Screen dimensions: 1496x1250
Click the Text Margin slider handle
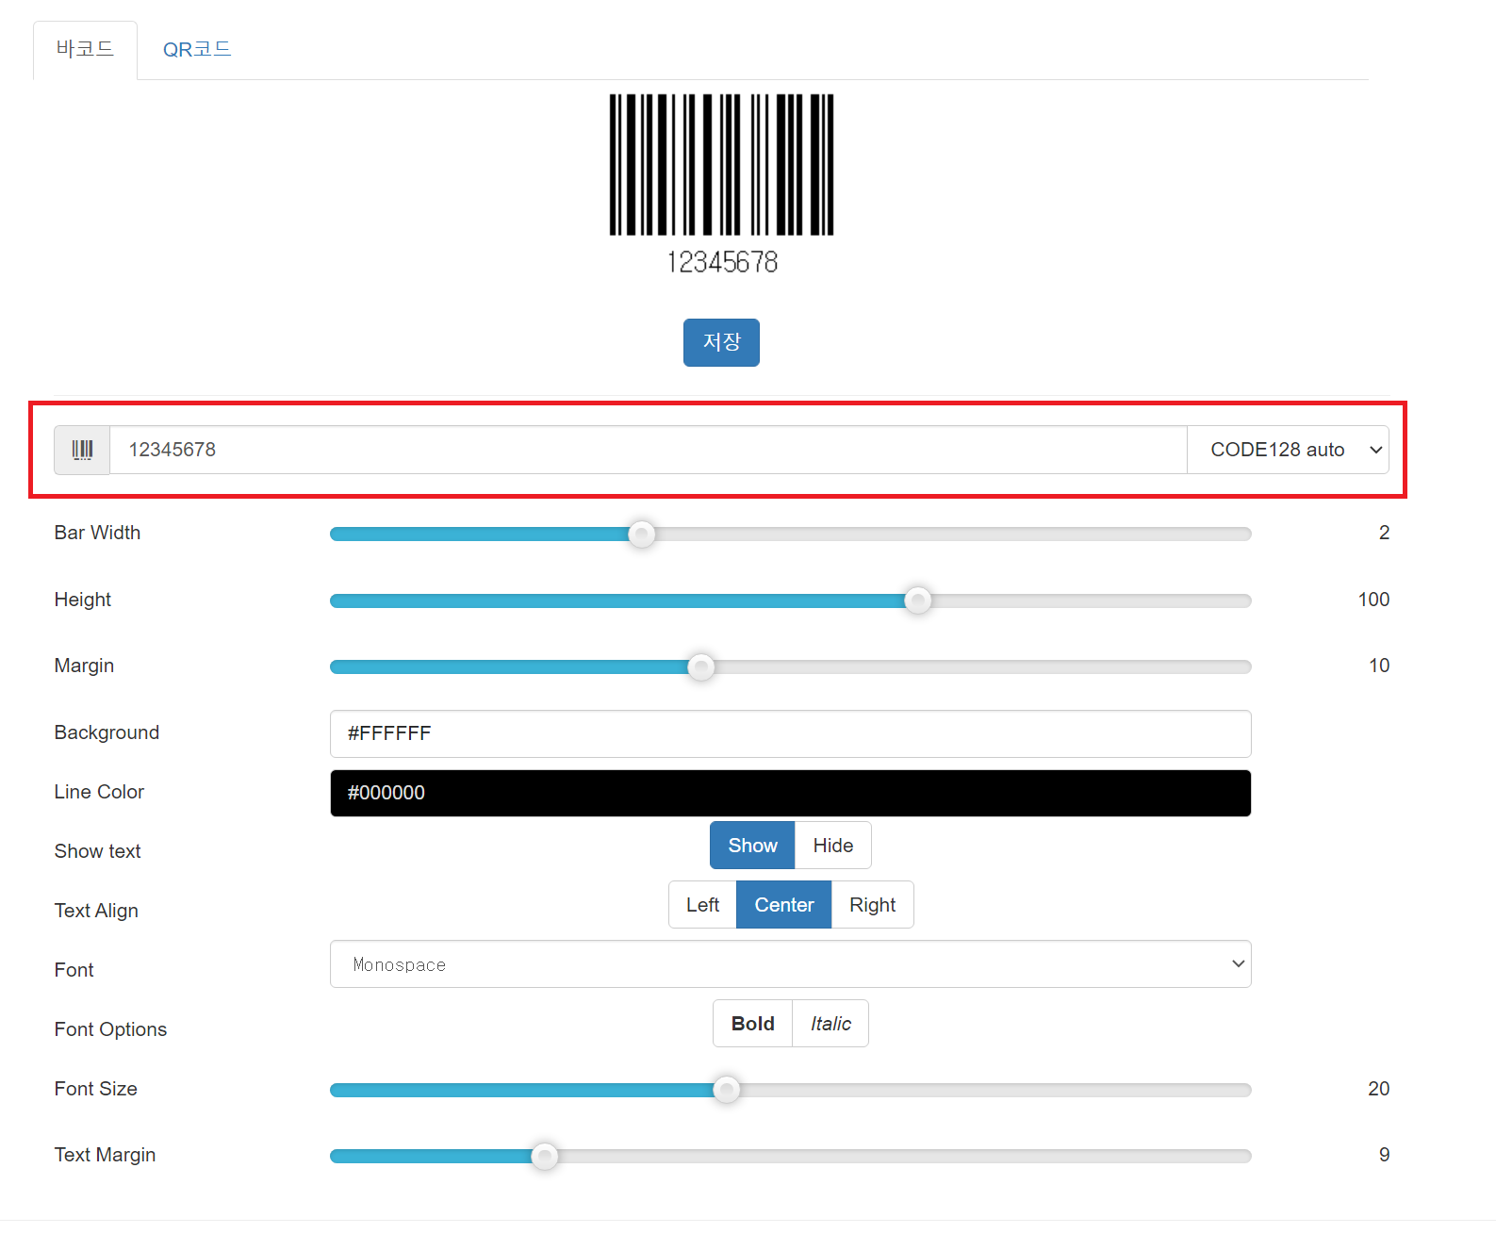(545, 1156)
